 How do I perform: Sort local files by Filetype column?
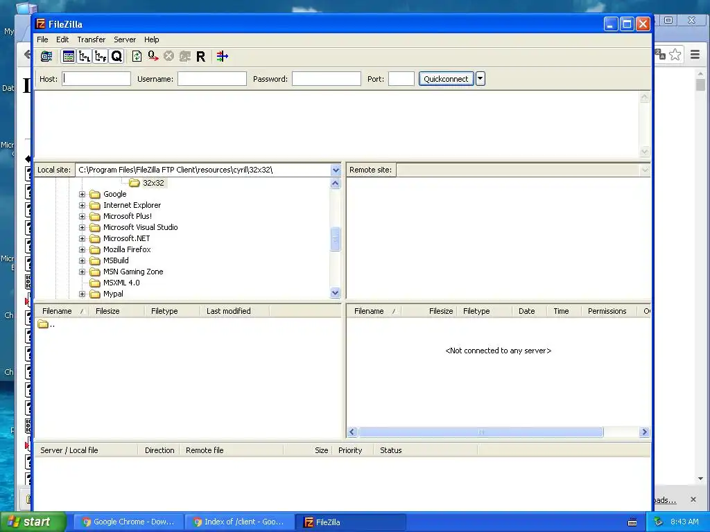coord(172,311)
